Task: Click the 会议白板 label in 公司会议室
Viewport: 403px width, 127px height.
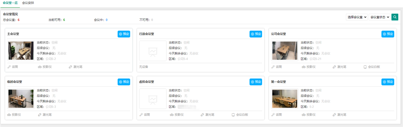Action: [374, 67]
